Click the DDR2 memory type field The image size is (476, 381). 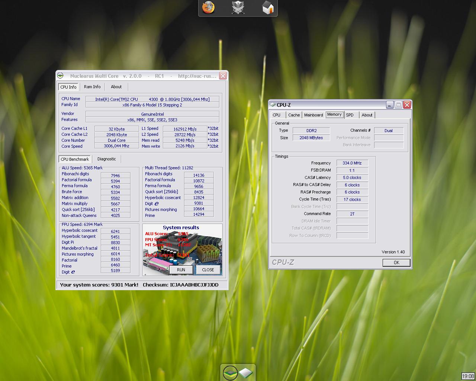coord(311,131)
